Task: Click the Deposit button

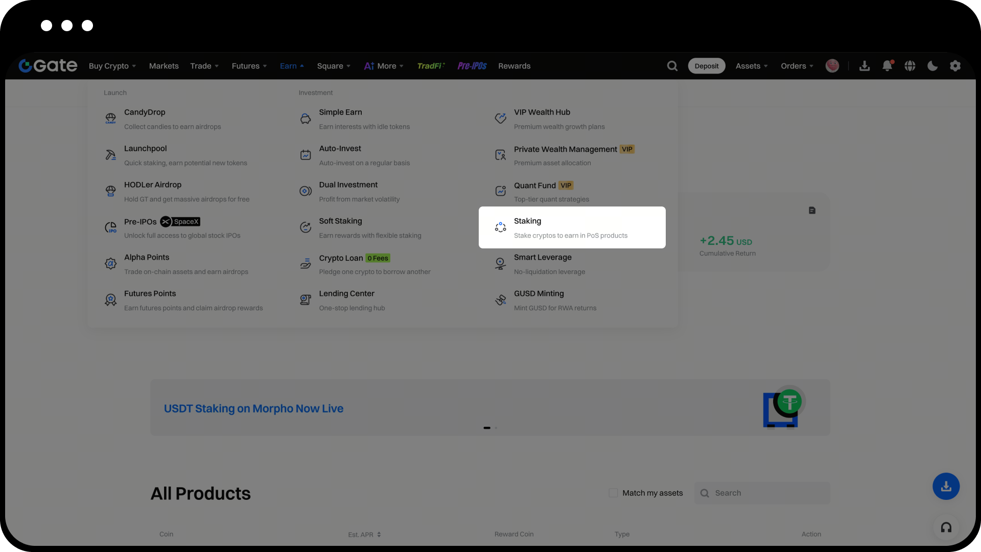Action: (707, 66)
